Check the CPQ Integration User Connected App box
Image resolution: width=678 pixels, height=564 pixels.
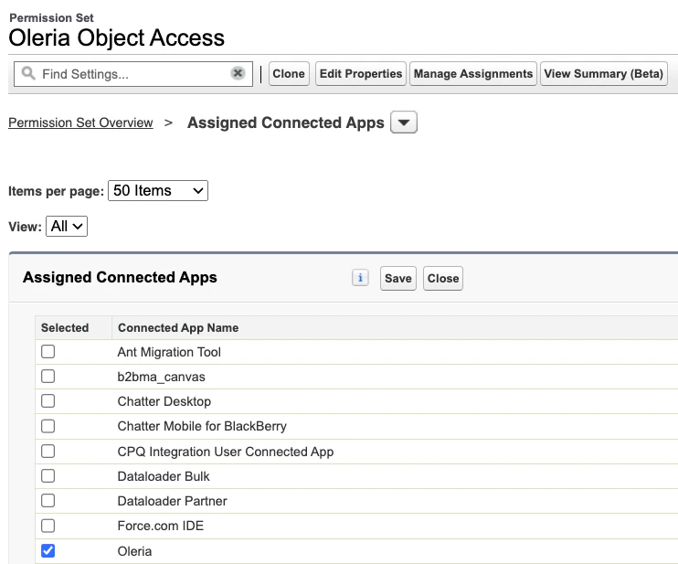click(48, 452)
